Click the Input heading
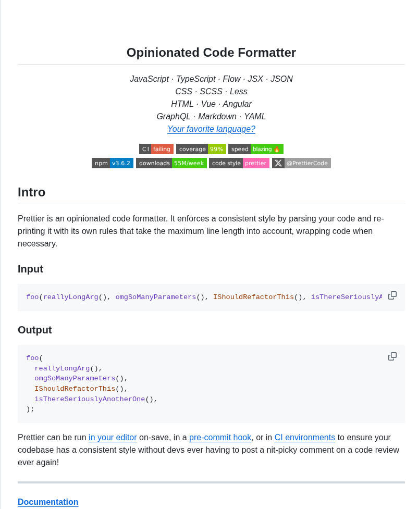 click(31, 269)
